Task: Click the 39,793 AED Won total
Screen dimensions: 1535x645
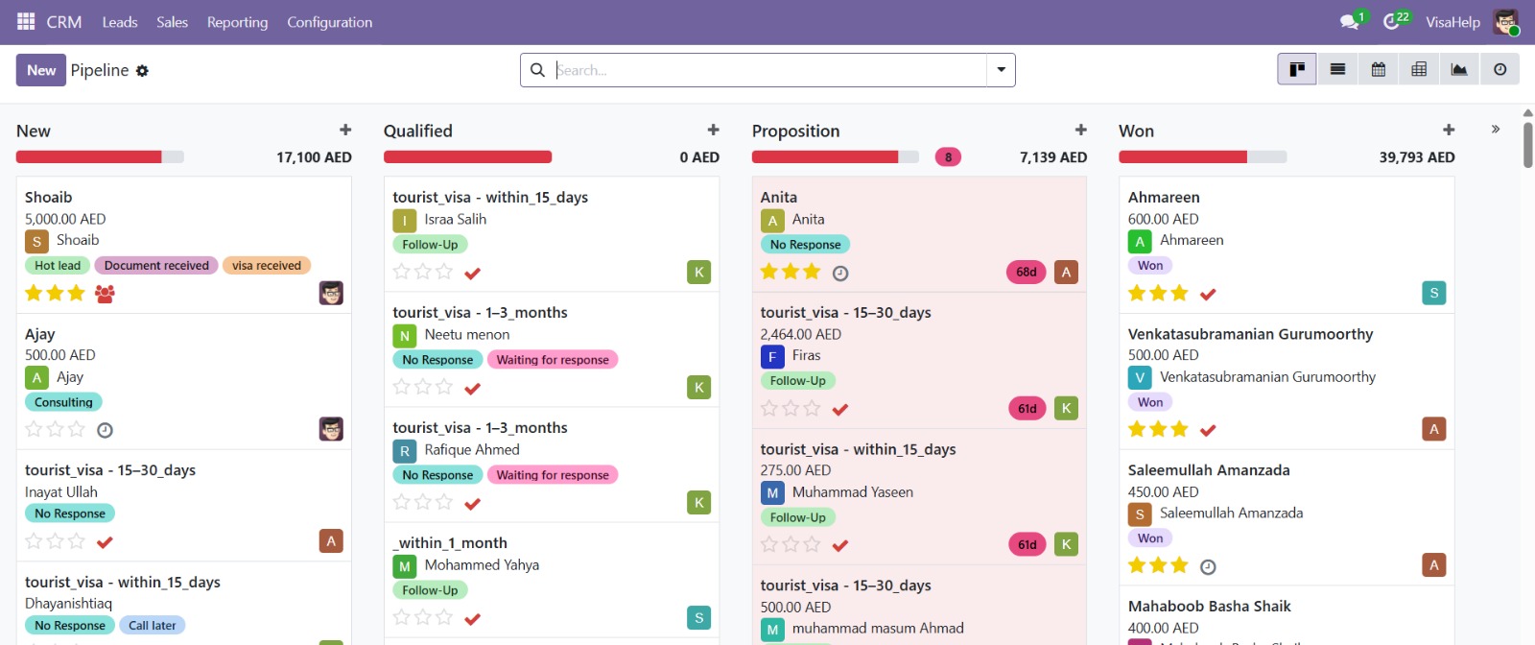Action: 1417,157
